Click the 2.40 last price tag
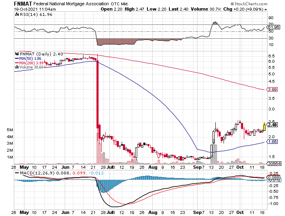This screenshot has width=285, height=216. [272, 125]
